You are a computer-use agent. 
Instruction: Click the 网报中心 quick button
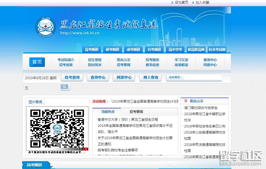tap(124, 77)
